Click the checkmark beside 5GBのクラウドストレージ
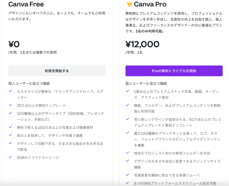Screen dimensions: 229x186 (x=10, y=157)
